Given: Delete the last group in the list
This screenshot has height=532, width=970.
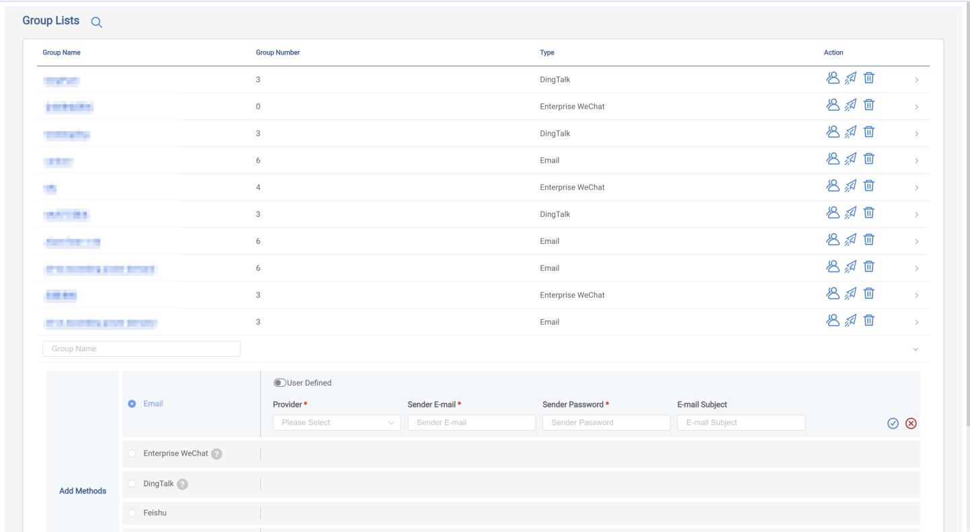Looking at the screenshot, I should [868, 320].
